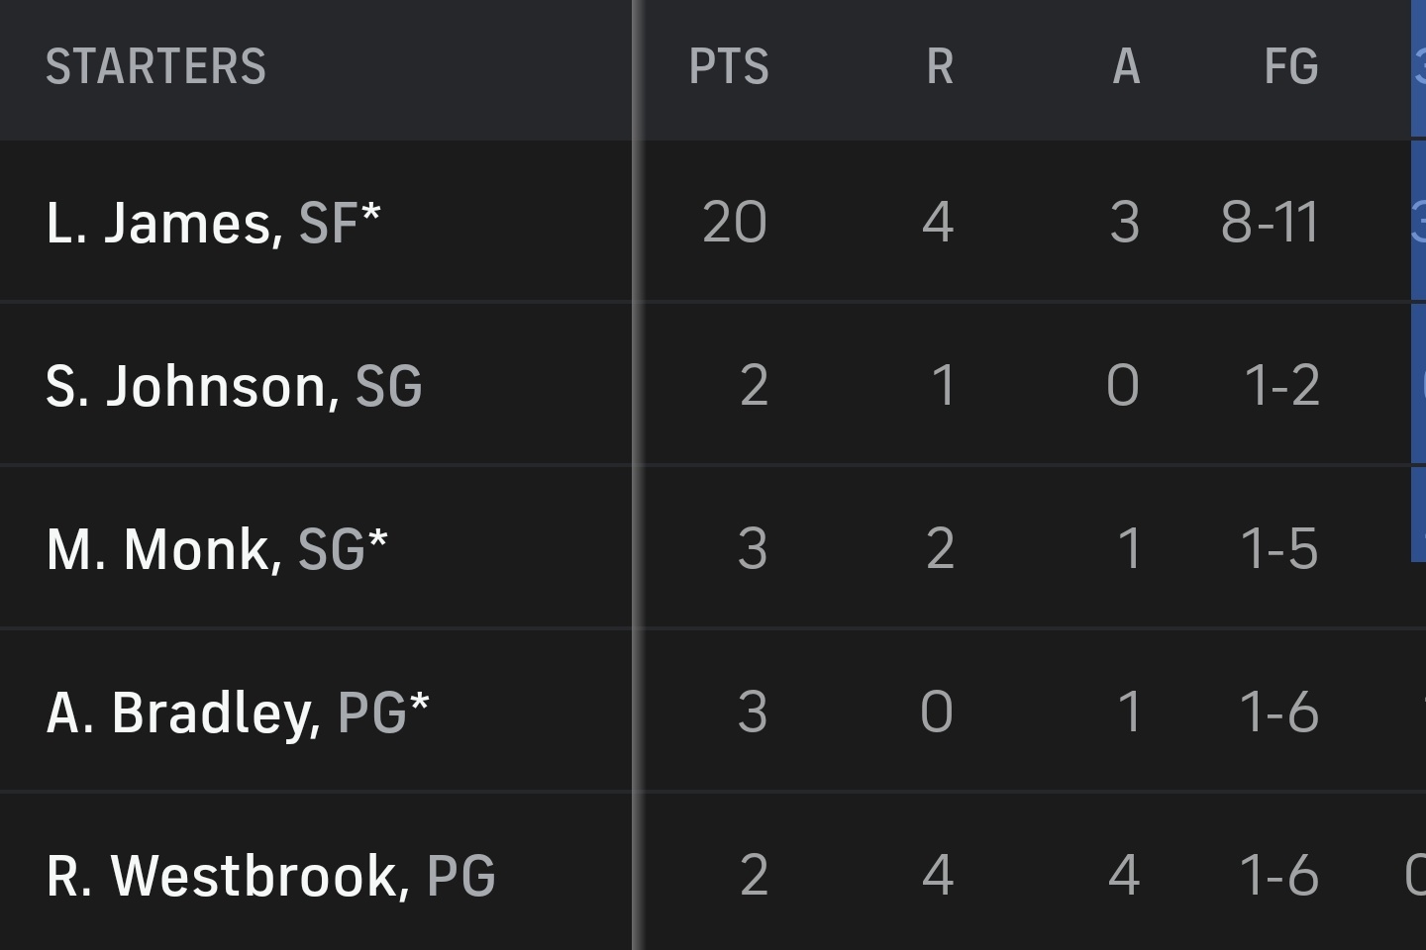
Task: Select A. Bradley's 1-6 field goal cell
Action: coord(1279,712)
